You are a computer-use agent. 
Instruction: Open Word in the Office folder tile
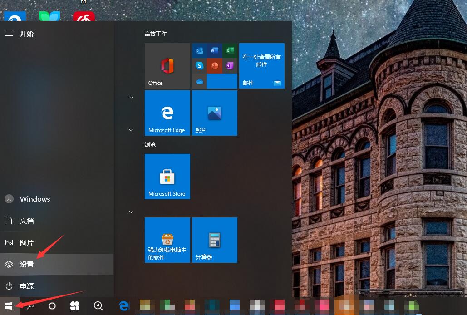pyautogui.click(x=214, y=51)
